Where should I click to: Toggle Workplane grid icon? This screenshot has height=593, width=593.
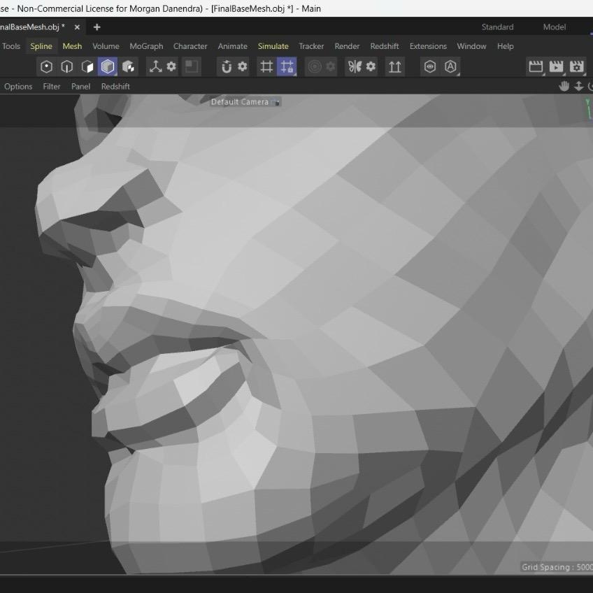click(x=266, y=67)
